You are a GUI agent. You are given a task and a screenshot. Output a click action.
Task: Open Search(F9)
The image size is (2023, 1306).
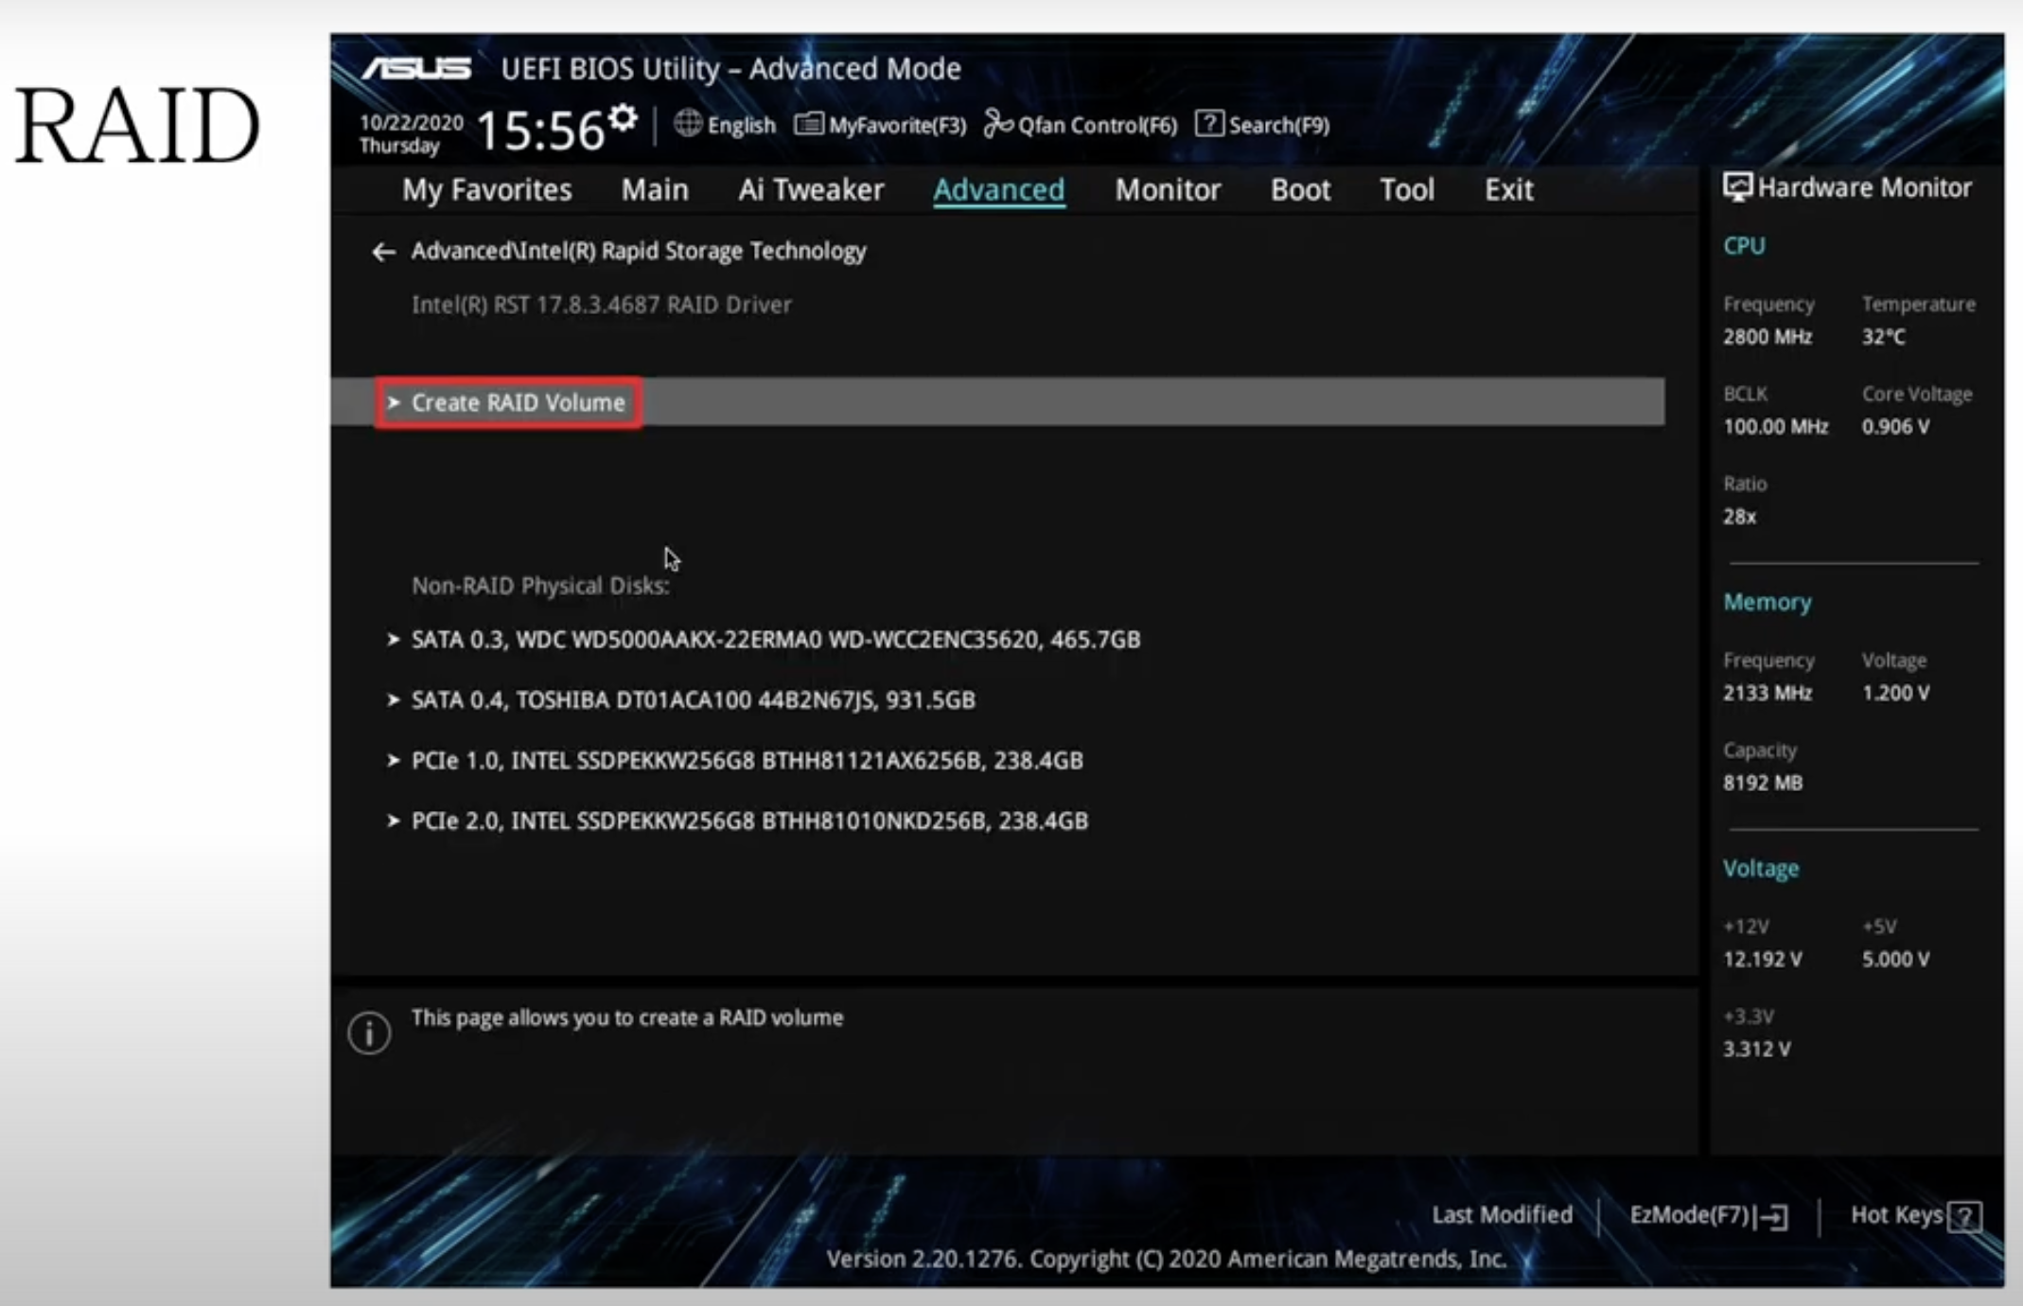point(1279,125)
